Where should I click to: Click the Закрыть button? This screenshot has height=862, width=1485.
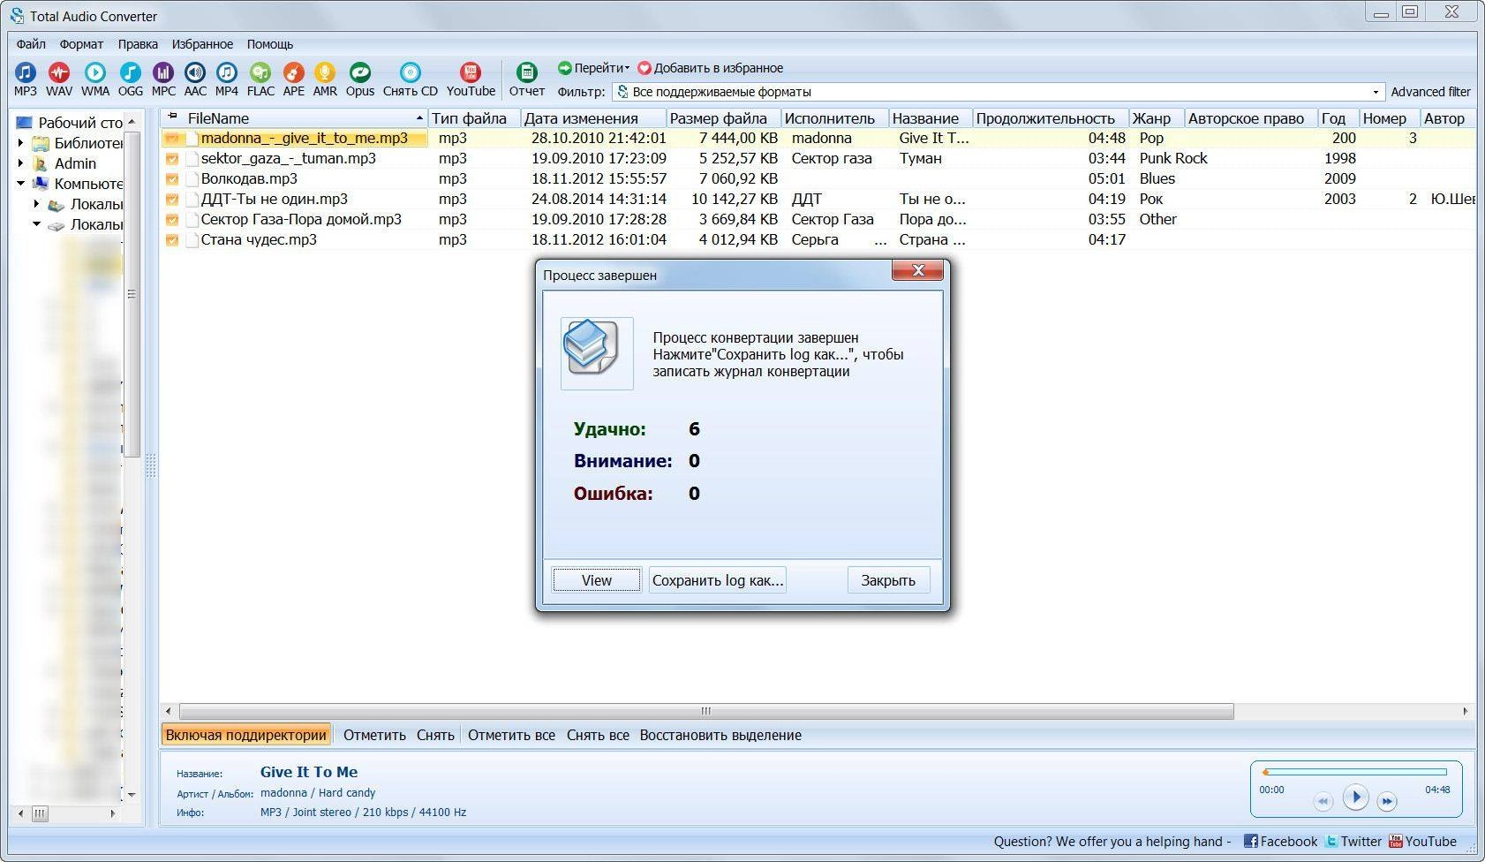(888, 580)
